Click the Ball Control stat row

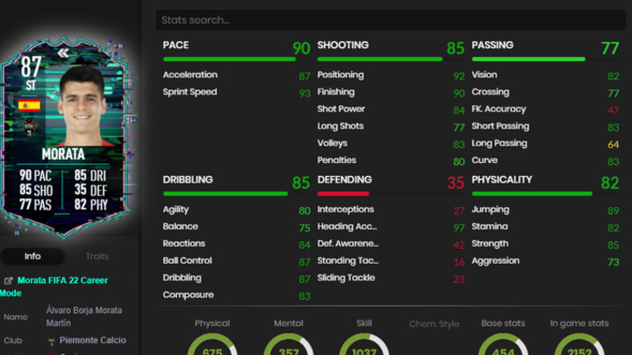point(237,261)
